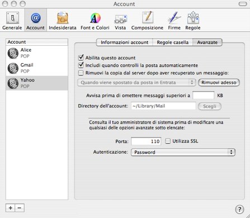Open Indesiderata junk mail settings
Image resolution: width=250 pixels, height=218 pixels.
63,20
